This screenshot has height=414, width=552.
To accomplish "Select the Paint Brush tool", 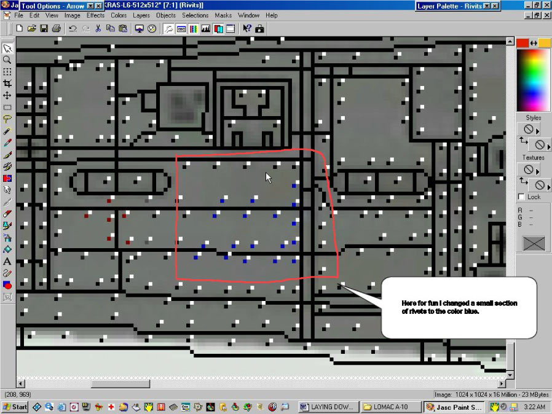I will [7, 155].
